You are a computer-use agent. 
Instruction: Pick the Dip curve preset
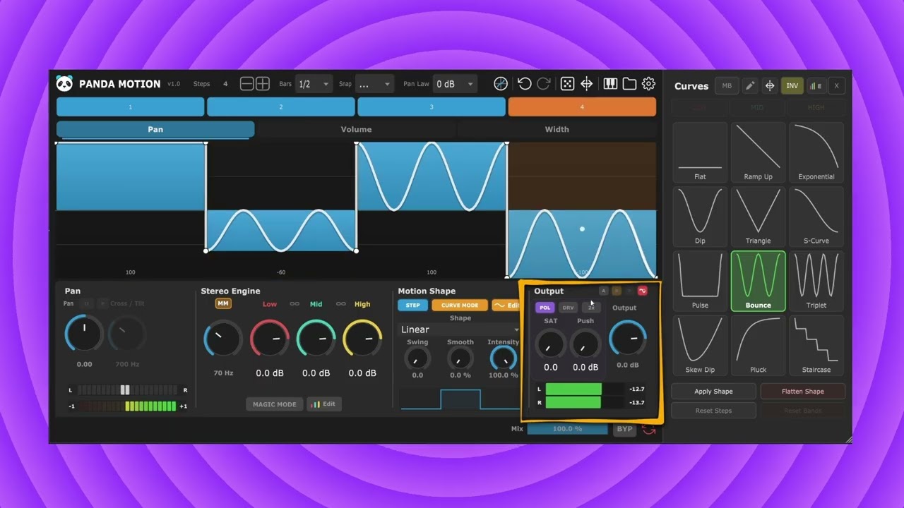click(x=700, y=217)
